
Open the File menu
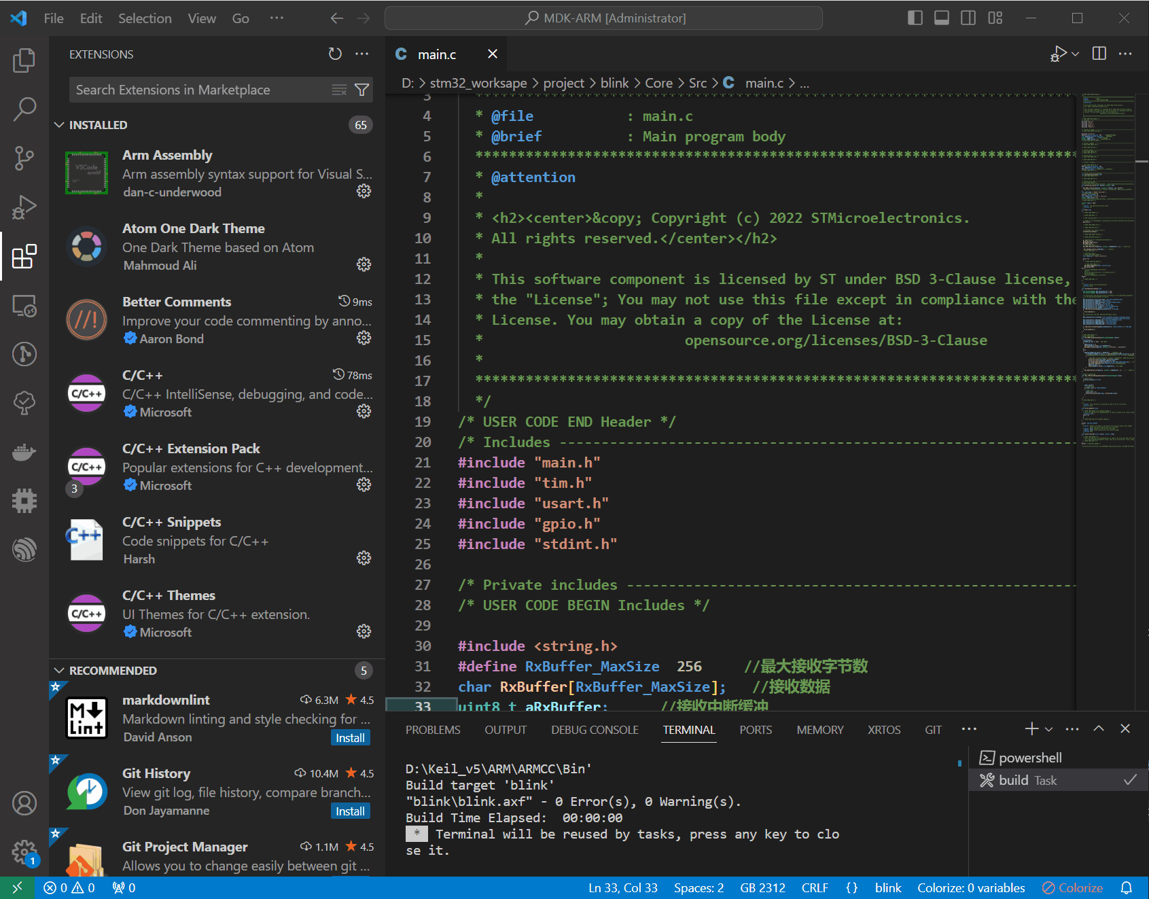[54, 18]
